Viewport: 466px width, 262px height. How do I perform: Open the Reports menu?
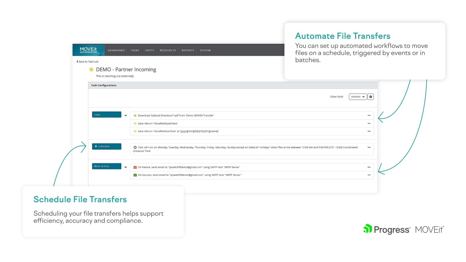(x=188, y=50)
